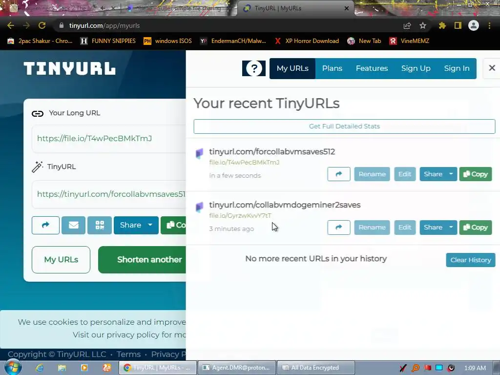Open the file.io/T4wPecBMkTmJ destination link
The image size is (500, 375).
(244, 162)
